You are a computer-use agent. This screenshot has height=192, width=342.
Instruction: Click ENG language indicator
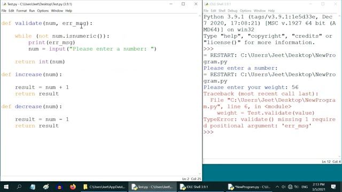point(305,187)
